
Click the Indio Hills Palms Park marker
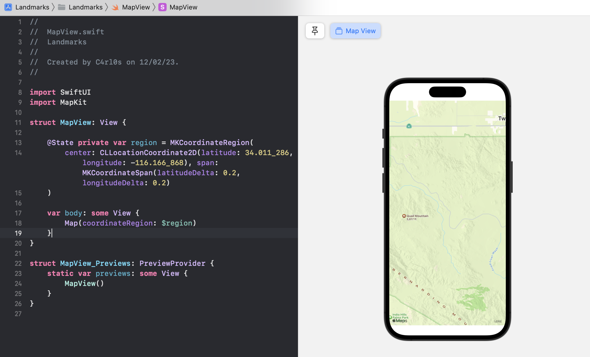(x=391, y=317)
